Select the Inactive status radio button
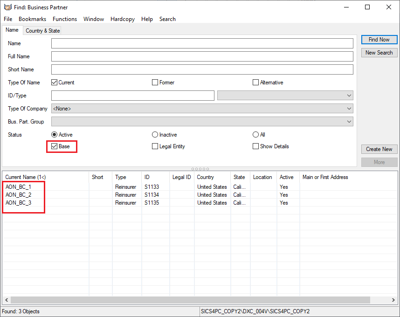The width and height of the screenshot is (400, 317). point(155,135)
